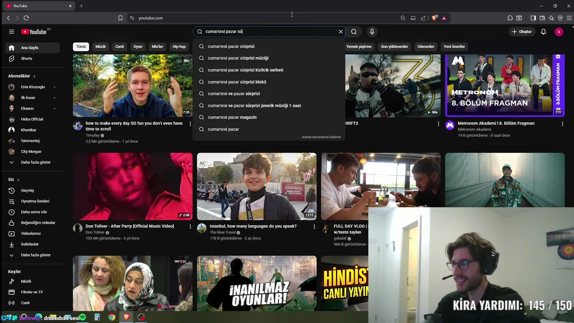
Task: Share this page via the share icon
Action: click(x=423, y=18)
